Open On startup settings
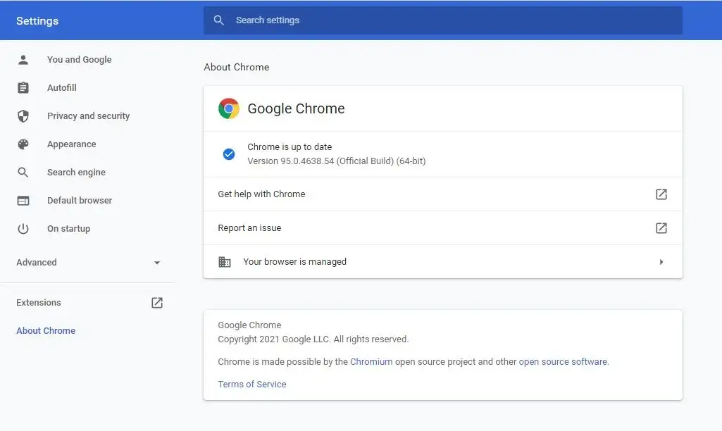 tap(68, 229)
